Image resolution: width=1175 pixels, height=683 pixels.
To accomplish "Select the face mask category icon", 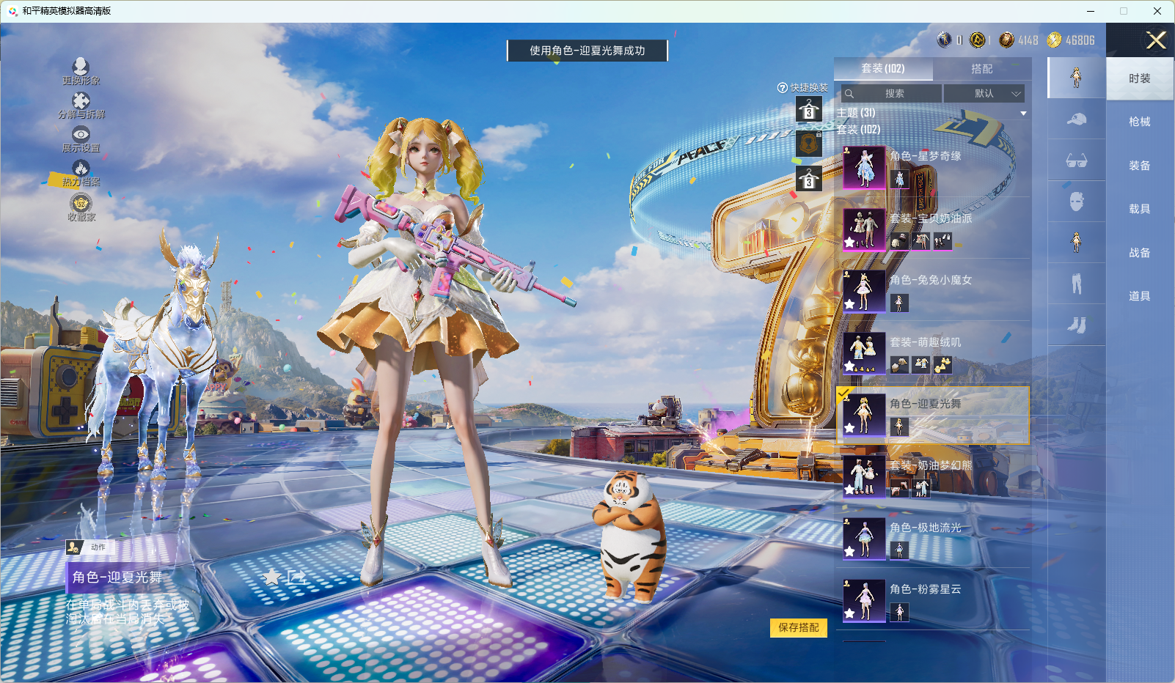I will tap(1076, 202).
